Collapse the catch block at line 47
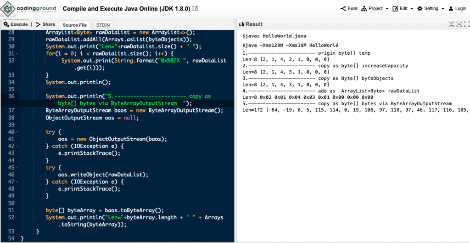The width and height of the screenshot is (470, 243). (17, 182)
